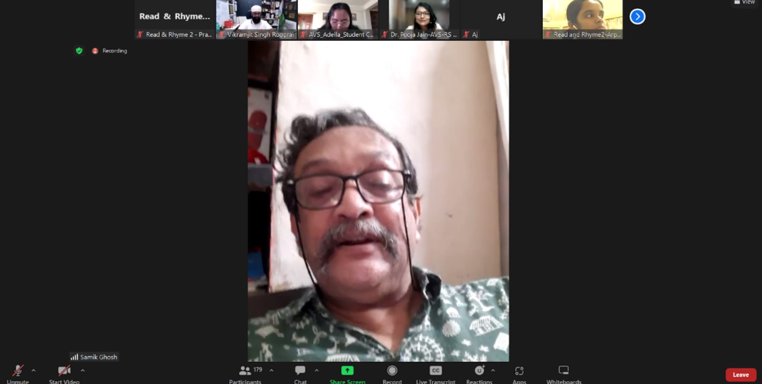Unmute the microphone
The height and width of the screenshot is (384, 762).
pyautogui.click(x=18, y=371)
